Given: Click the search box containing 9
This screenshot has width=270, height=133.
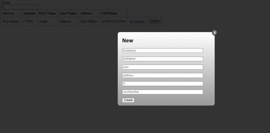Looking at the screenshot, I should click(19, 7).
